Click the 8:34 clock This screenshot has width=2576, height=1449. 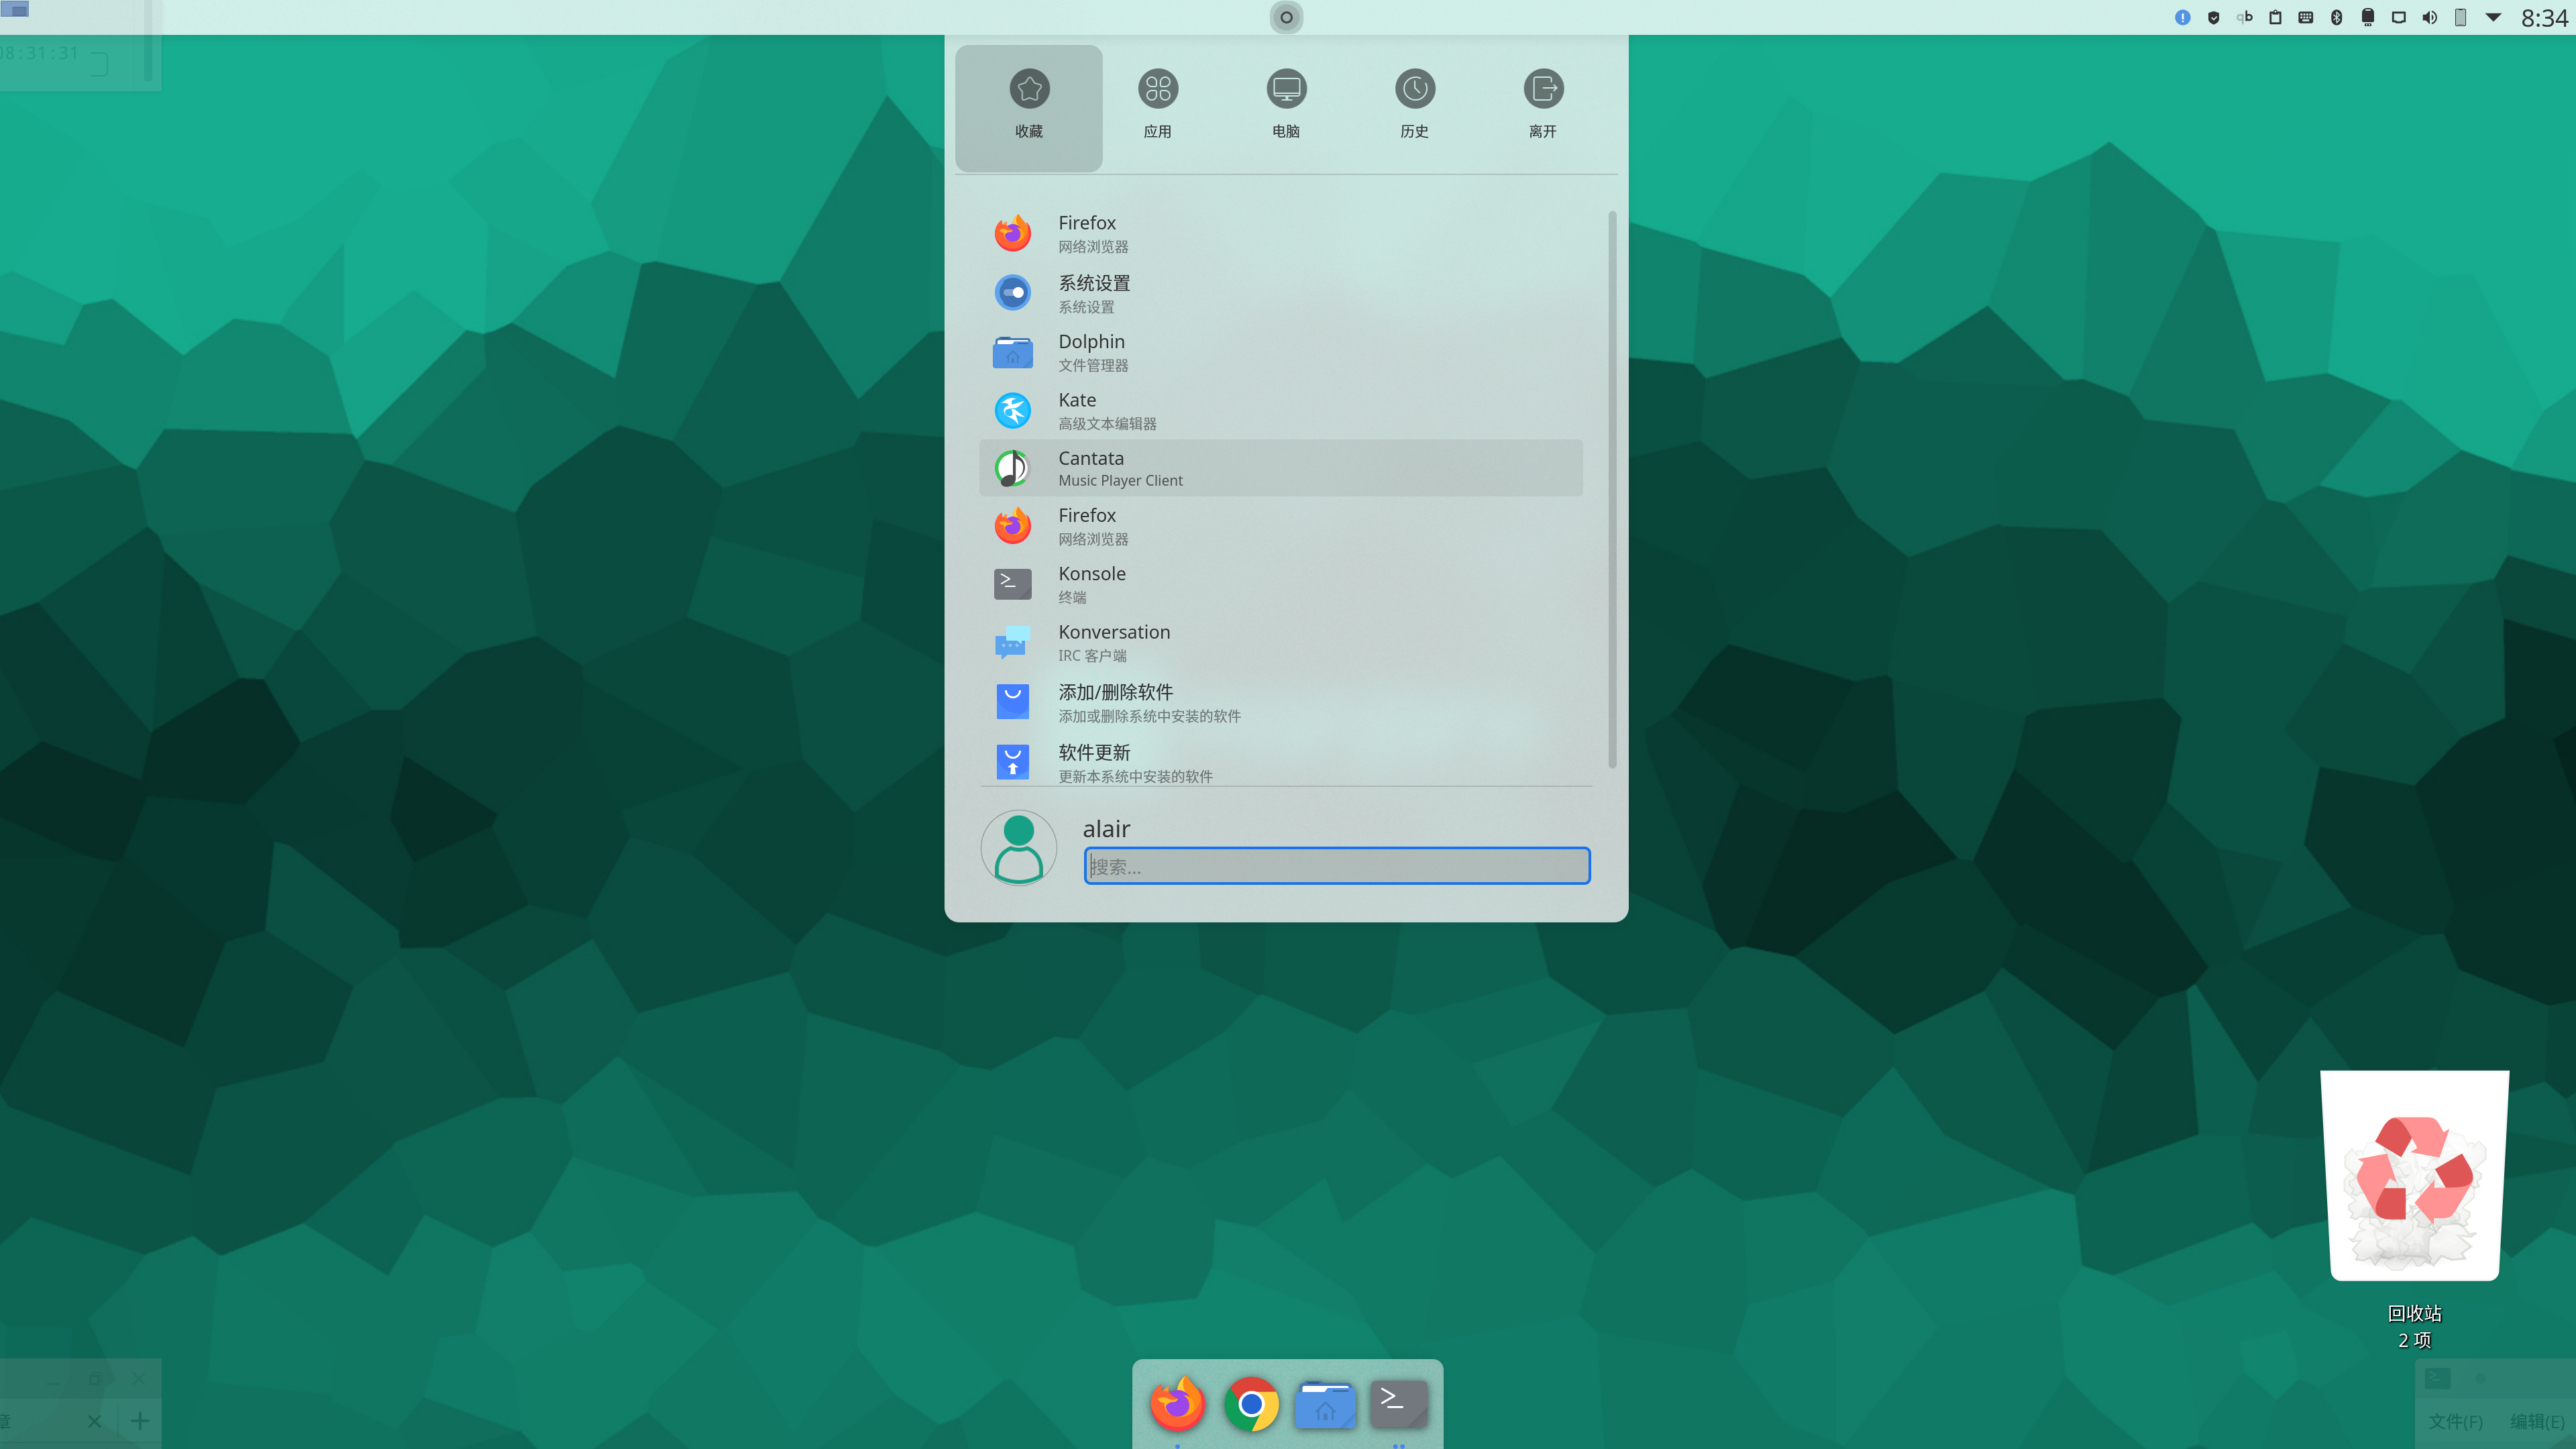(2543, 18)
